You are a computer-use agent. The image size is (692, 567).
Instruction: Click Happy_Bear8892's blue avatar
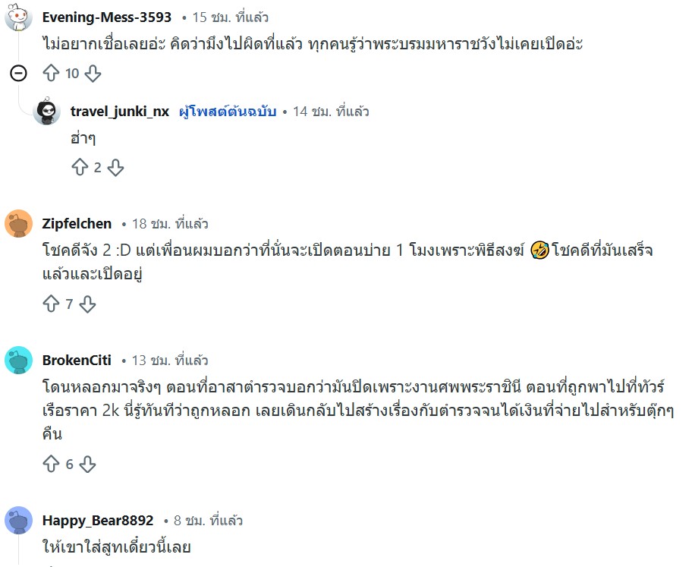tap(19, 521)
